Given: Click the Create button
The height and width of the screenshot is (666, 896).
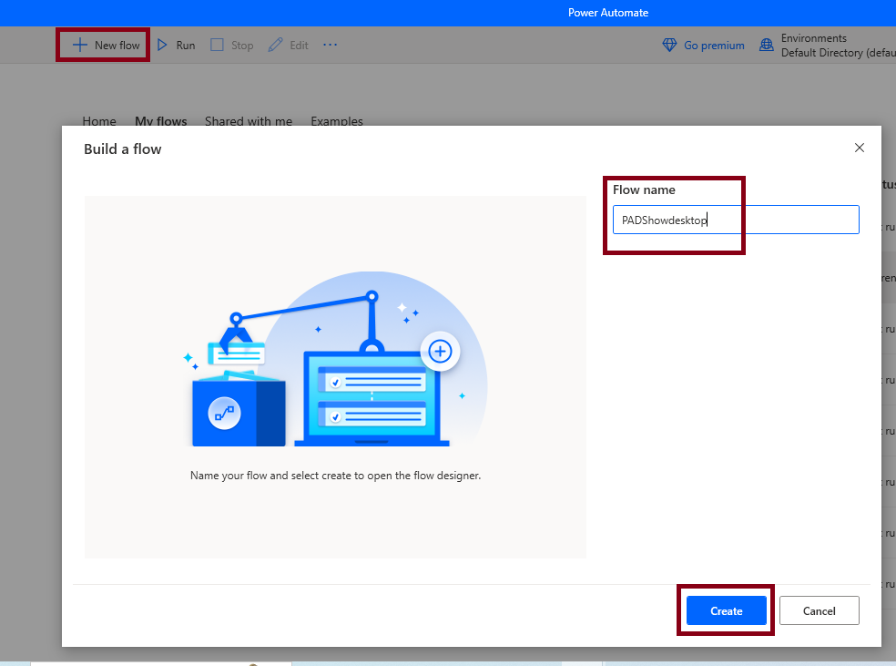Looking at the screenshot, I should (727, 610).
